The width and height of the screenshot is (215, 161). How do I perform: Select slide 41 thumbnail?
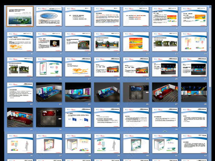[165, 143]
